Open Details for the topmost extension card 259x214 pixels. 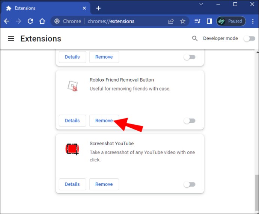[72, 57]
